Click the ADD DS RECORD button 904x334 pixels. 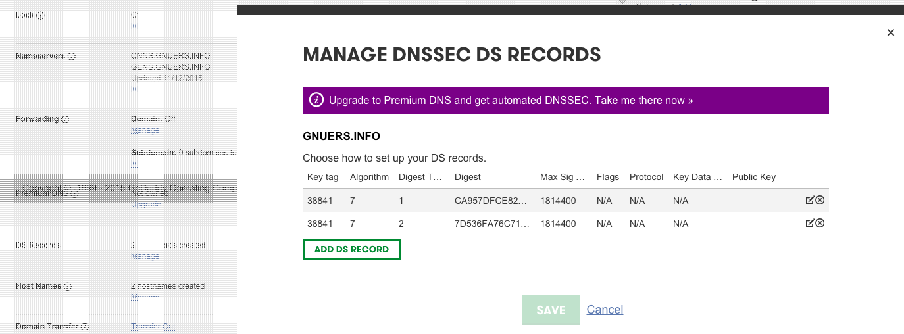pyautogui.click(x=351, y=250)
